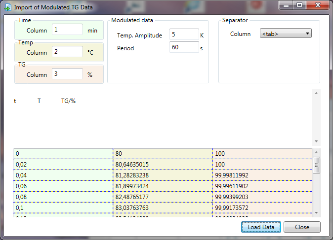Select the temperature cell 83,03763763
Image resolution: width=333 pixels, height=240 pixels.
point(163,207)
